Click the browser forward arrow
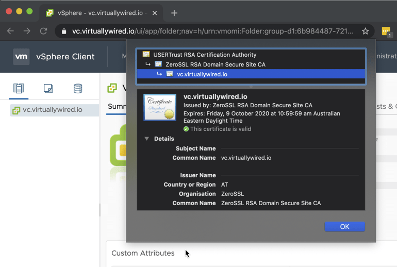Viewport: 397px width, 267px height. 27,31
